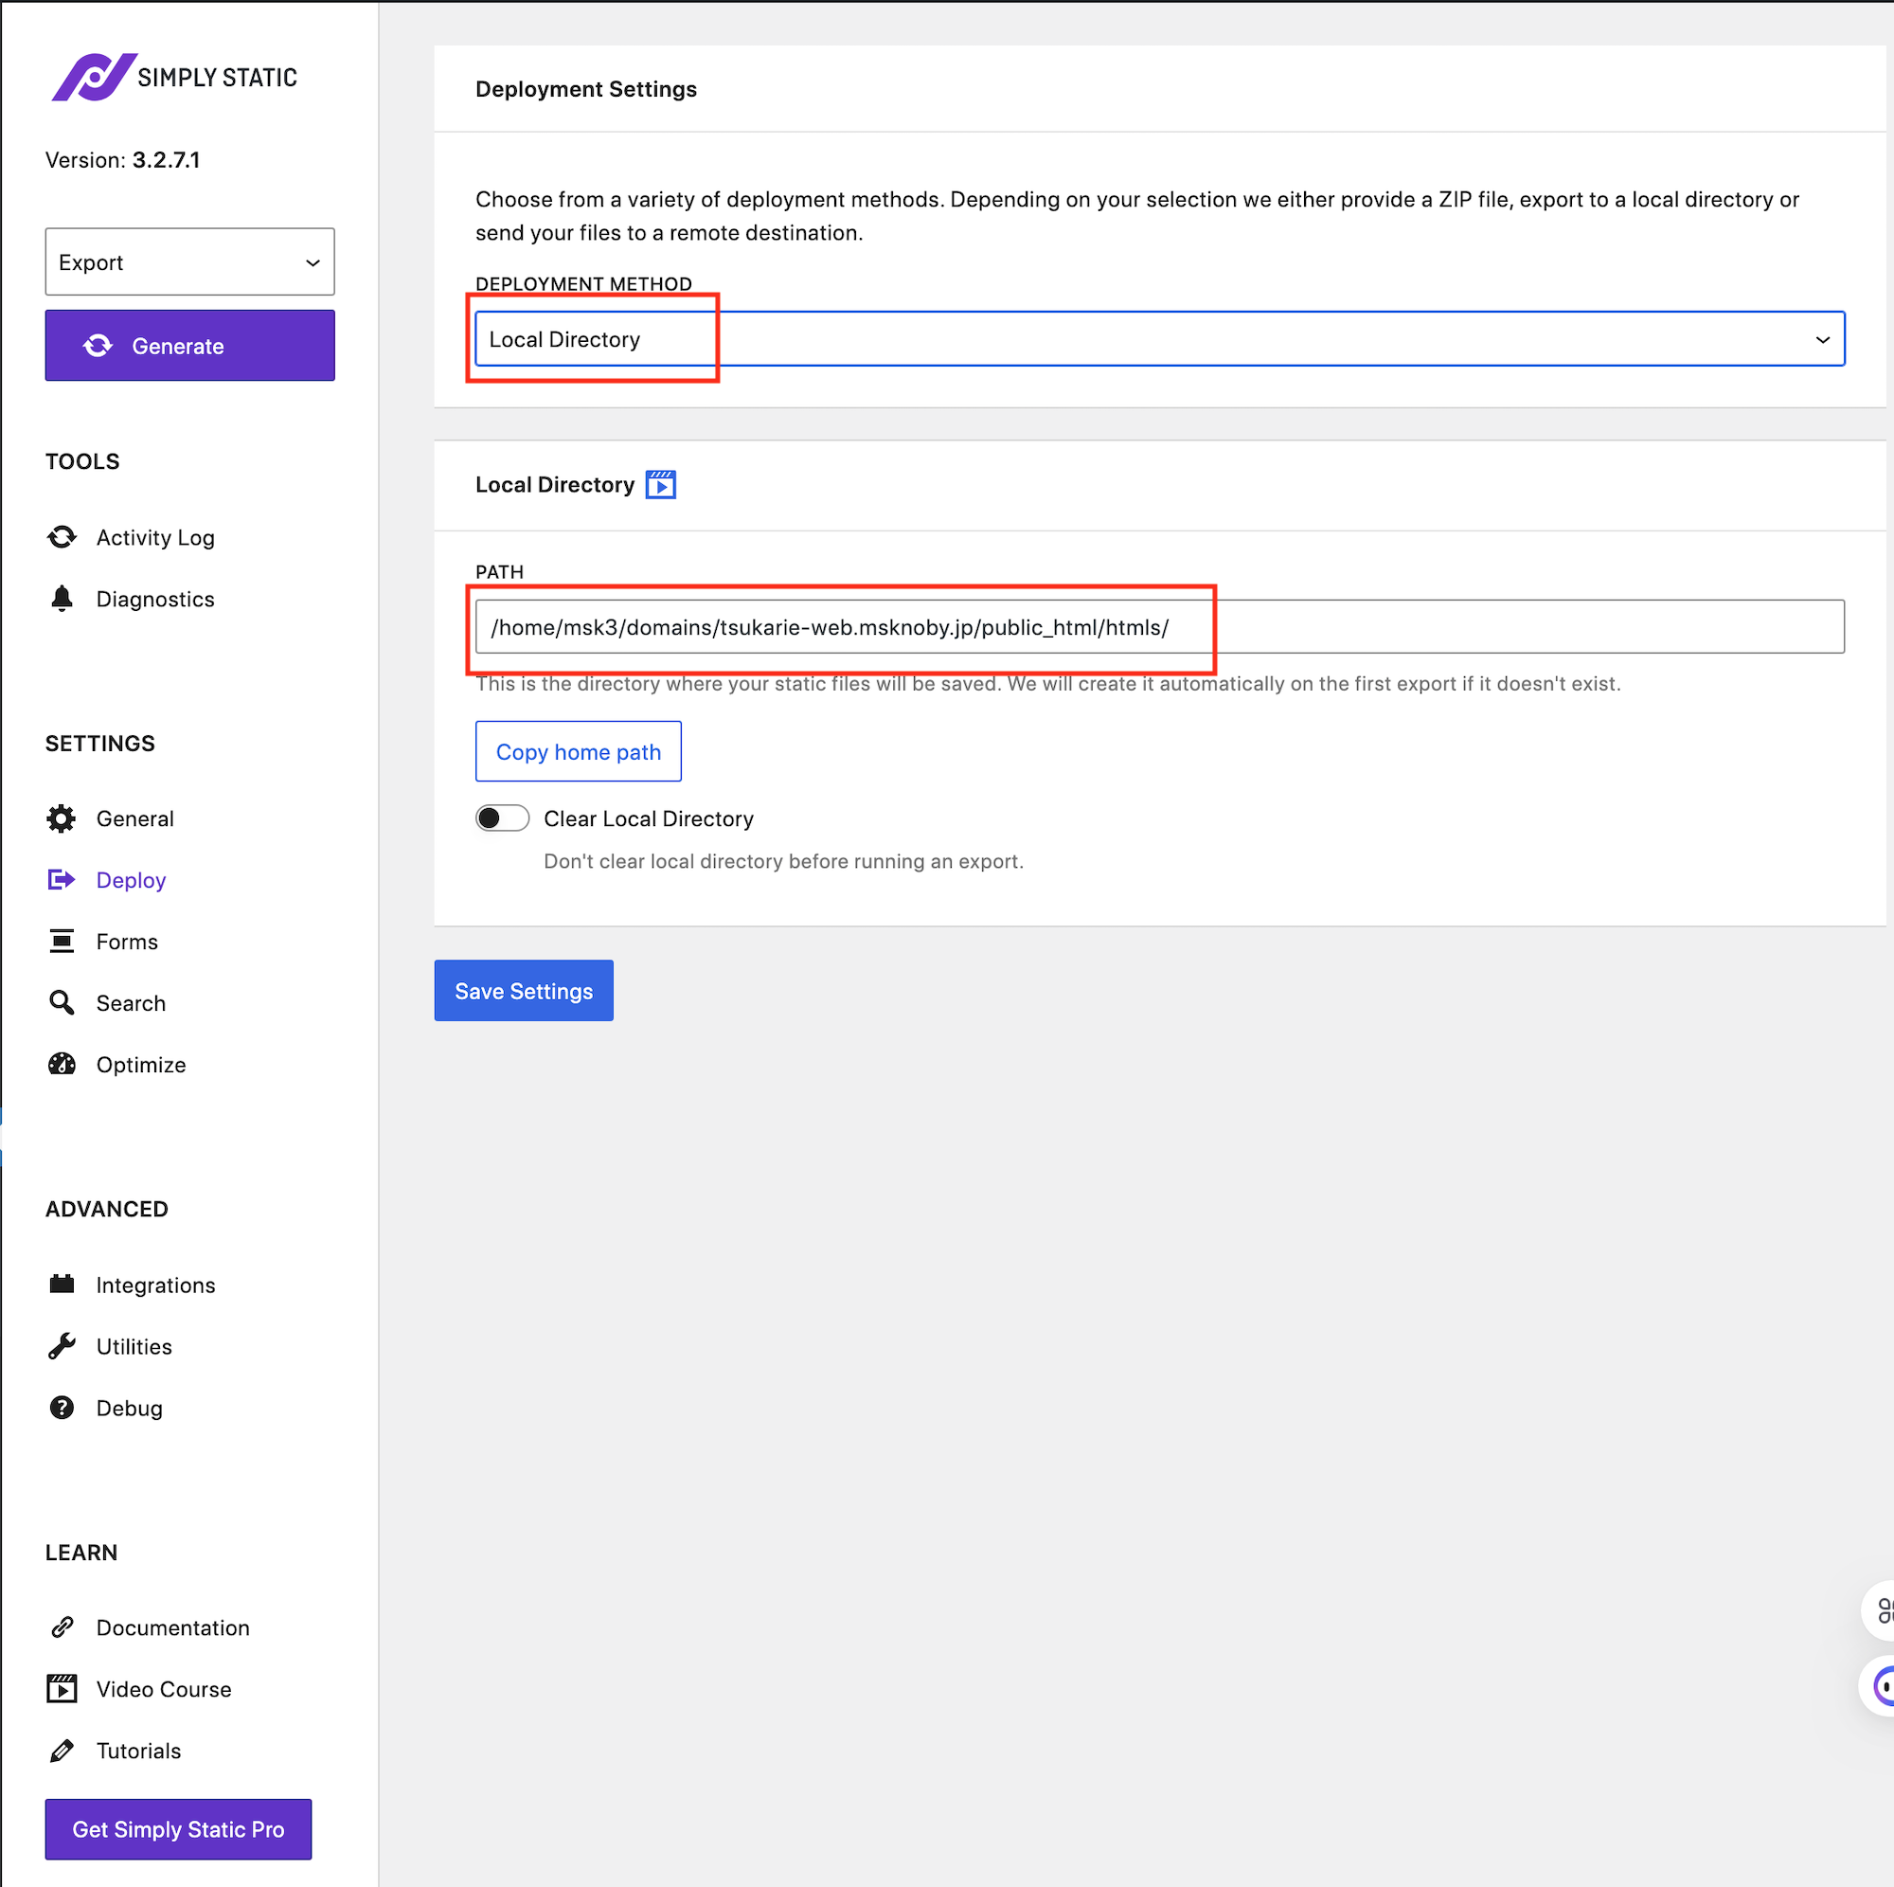
Task: Open the Activity Log tool
Action: click(155, 537)
